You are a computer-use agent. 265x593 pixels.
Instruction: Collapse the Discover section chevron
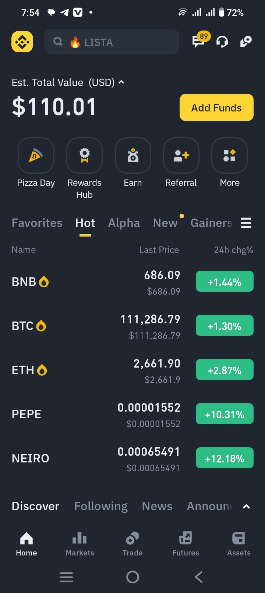click(246, 507)
